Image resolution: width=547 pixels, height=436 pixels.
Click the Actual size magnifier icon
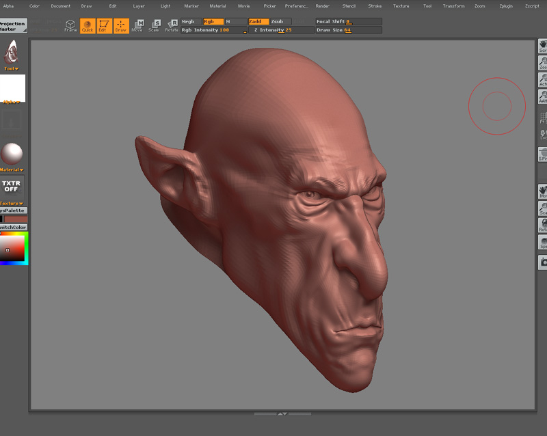[542, 80]
